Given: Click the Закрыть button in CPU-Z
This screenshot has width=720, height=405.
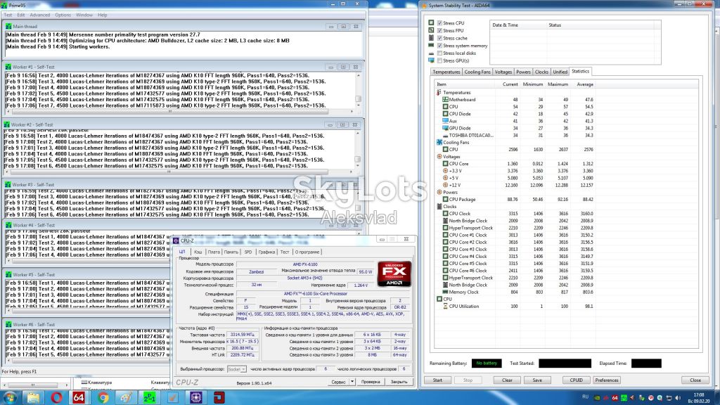Looking at the screenshot, I should click(399, 382).
